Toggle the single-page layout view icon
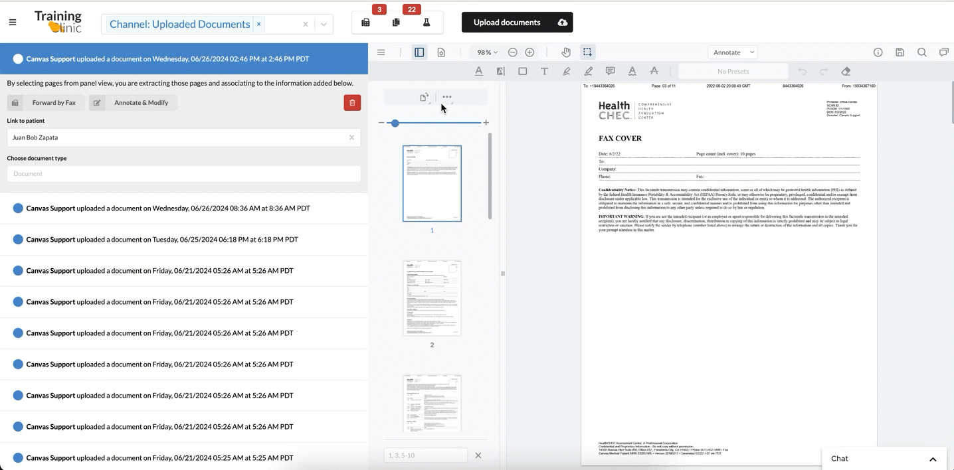The image size is (954, 470). (x=419, y=52)
